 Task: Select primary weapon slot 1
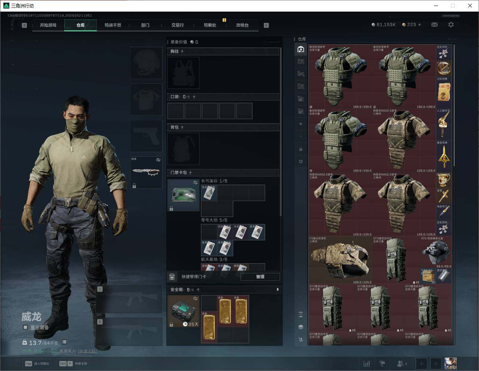[x=129, y=299]
